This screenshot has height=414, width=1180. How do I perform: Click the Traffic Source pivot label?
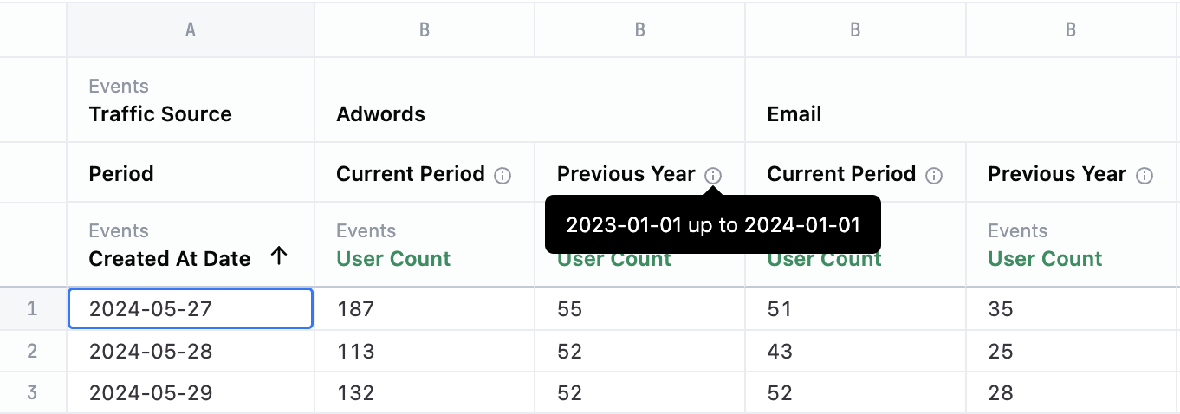click(x=160, y=114)
